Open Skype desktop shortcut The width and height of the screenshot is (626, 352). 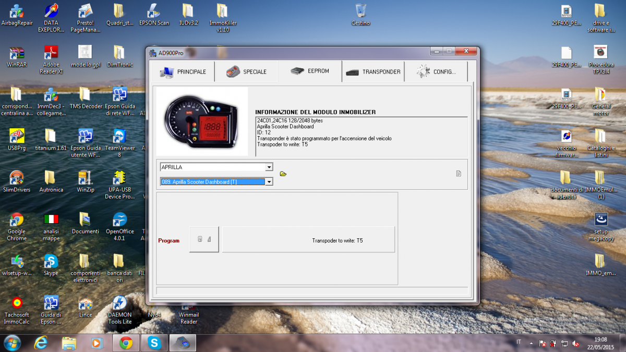pyautogui.click(x=51, y=265)
